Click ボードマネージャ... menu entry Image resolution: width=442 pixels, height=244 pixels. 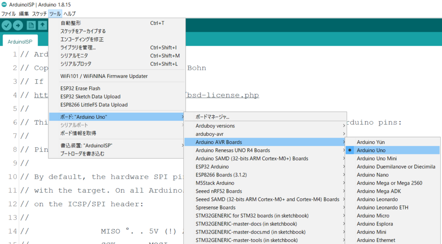click(x=212, y=117)
